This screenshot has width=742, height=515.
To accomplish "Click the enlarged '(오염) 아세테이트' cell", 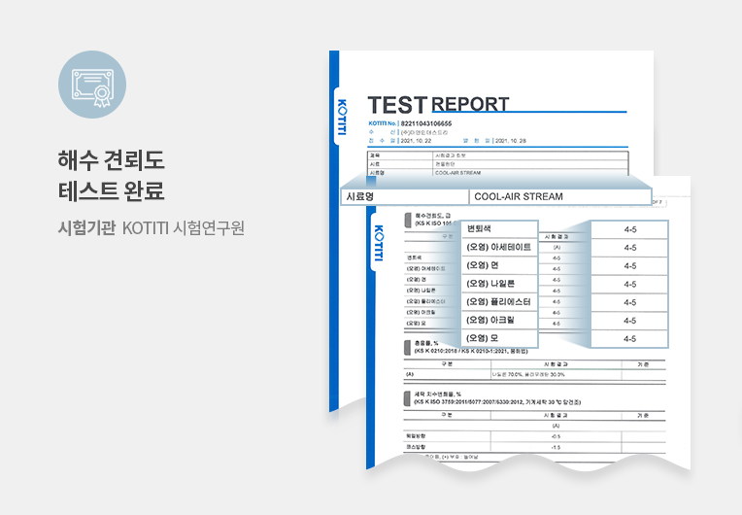I will pyautogui.click(x=500, y=247).
